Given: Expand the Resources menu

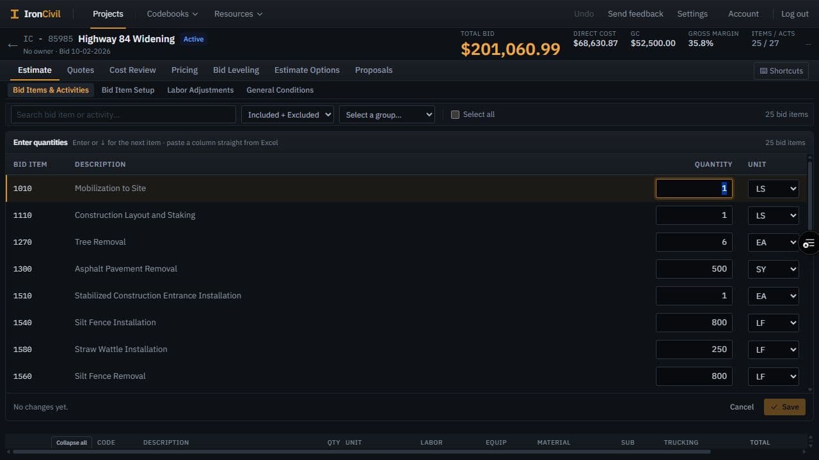Looking at the screenshot, I should click(x=238, y=14).
